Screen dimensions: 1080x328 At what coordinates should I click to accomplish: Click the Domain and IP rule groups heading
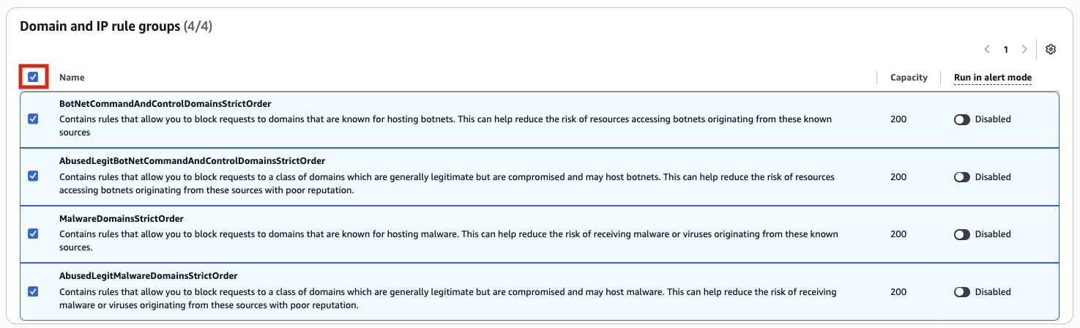(100, 26)
